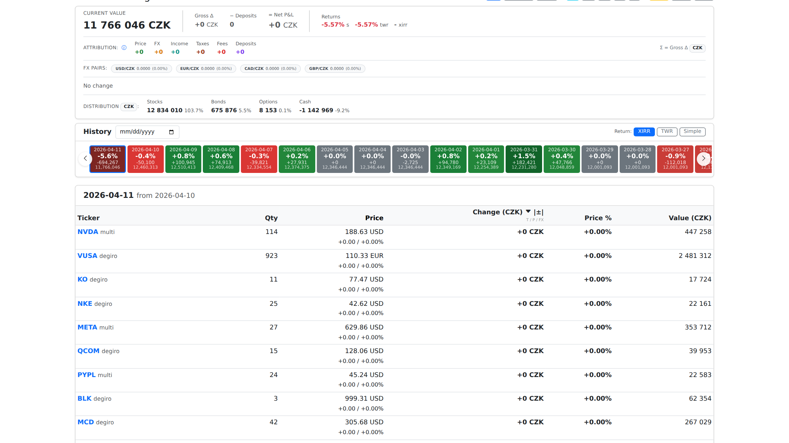Screen dimensions: 789x443
Task: Select the 2026-04-07 history card
Action: tap(259, 159)
